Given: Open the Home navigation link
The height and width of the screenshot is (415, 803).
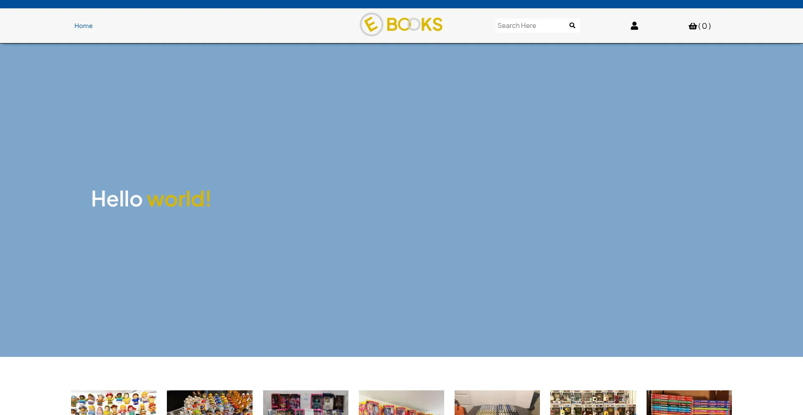Looking at the screenshot, I should coord(83,26).
